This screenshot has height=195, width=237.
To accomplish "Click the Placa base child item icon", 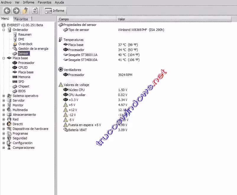I will tap(15, 72).
